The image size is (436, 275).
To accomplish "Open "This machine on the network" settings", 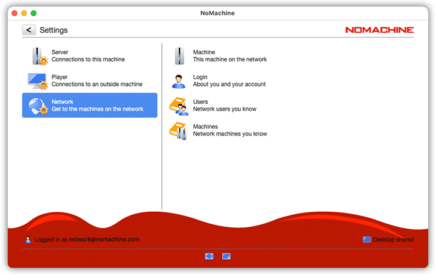I will coord(229,60).
